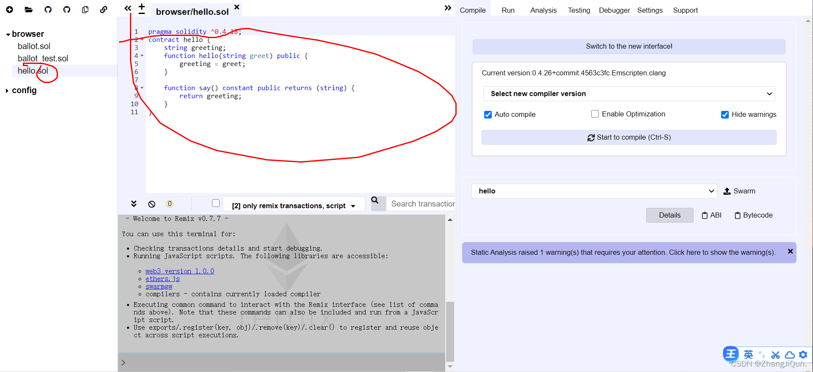Open the web3 version 1.0.0 link
Image resolution: width=813 pixels, height=372 pixels.
180,271
